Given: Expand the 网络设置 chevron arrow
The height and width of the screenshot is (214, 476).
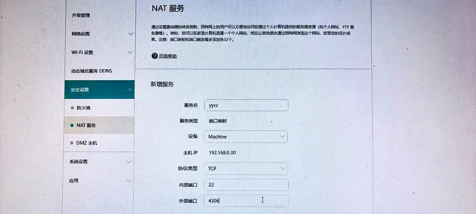Looking at the screenshot, I should click(x=130, y=34).
